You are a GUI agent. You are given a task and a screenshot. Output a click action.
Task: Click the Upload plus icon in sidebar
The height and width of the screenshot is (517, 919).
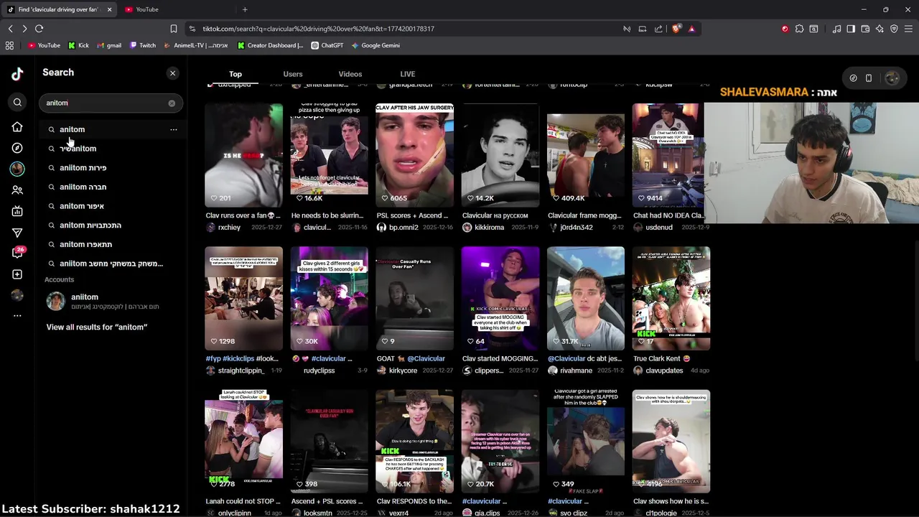[x=17, y=274]
